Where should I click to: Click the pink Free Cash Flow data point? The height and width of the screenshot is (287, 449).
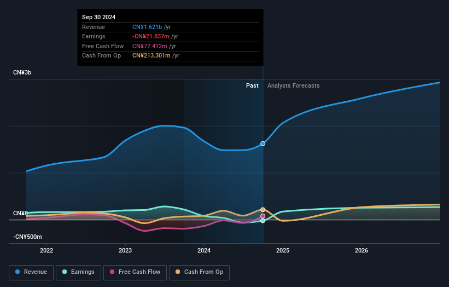click(x=263, y=216)
